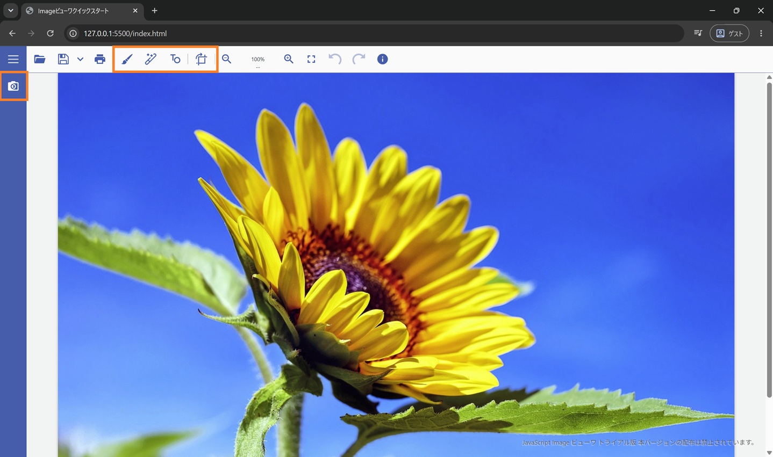773x457 pixels.
Task: Save the image with floppy icon
Action: [x=63, y=59]
